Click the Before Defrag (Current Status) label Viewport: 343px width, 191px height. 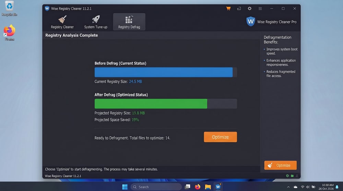[x=120, y=63]
